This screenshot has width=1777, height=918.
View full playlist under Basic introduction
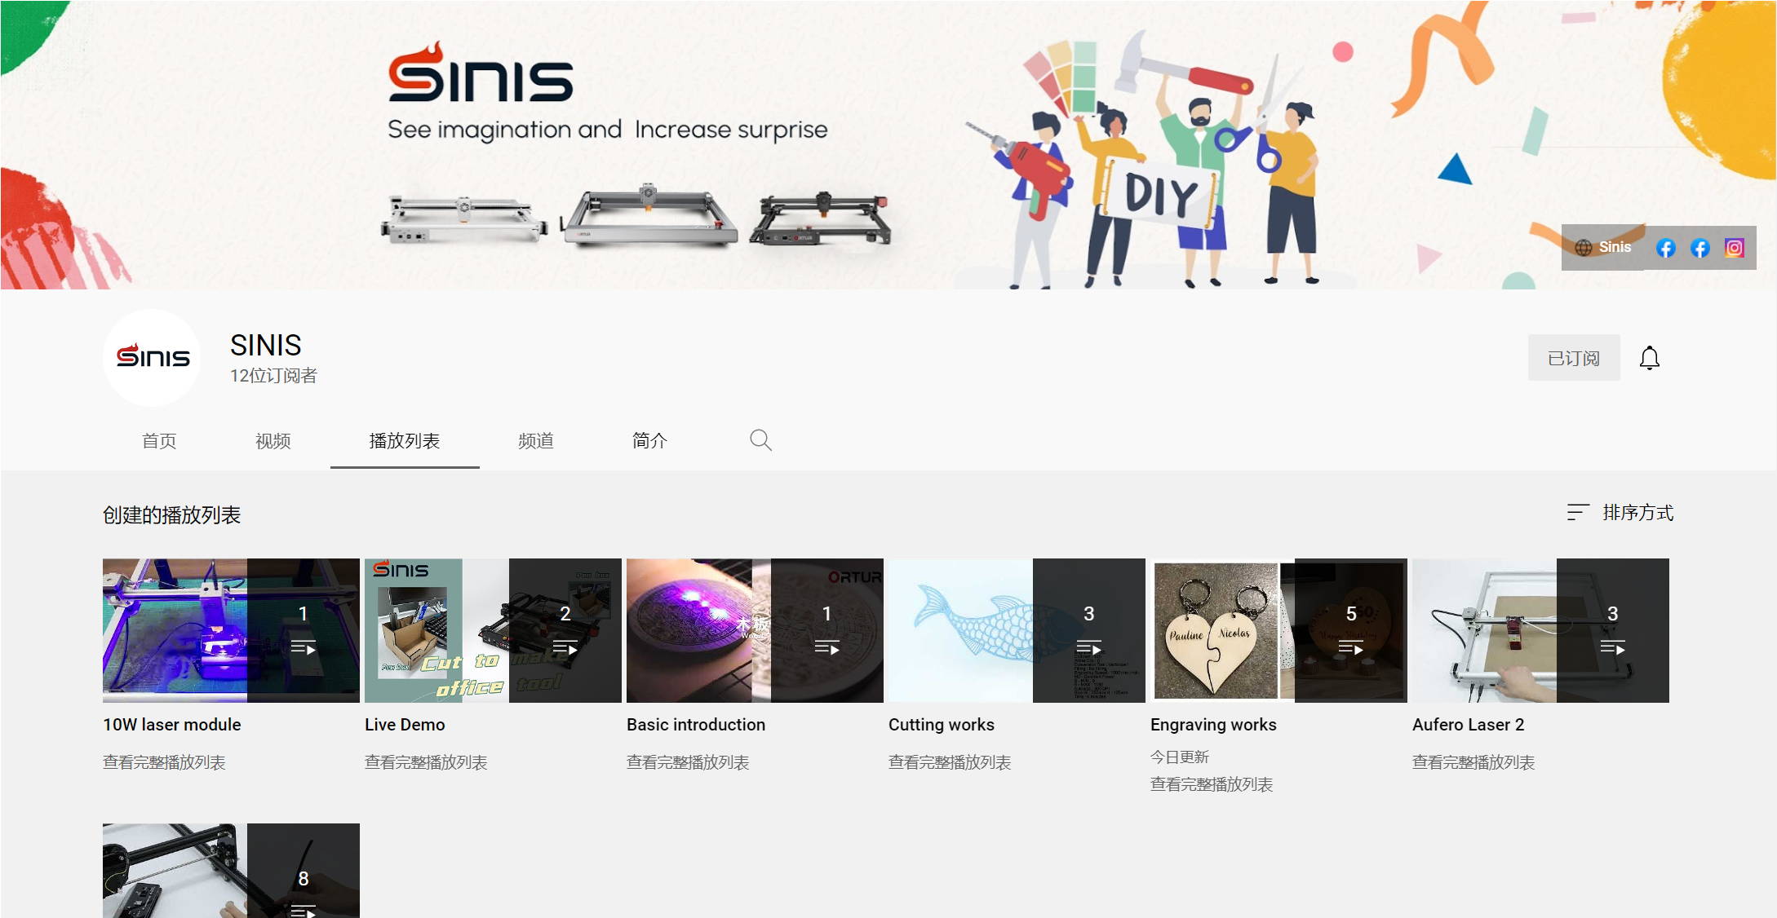[x=688, y=762]
